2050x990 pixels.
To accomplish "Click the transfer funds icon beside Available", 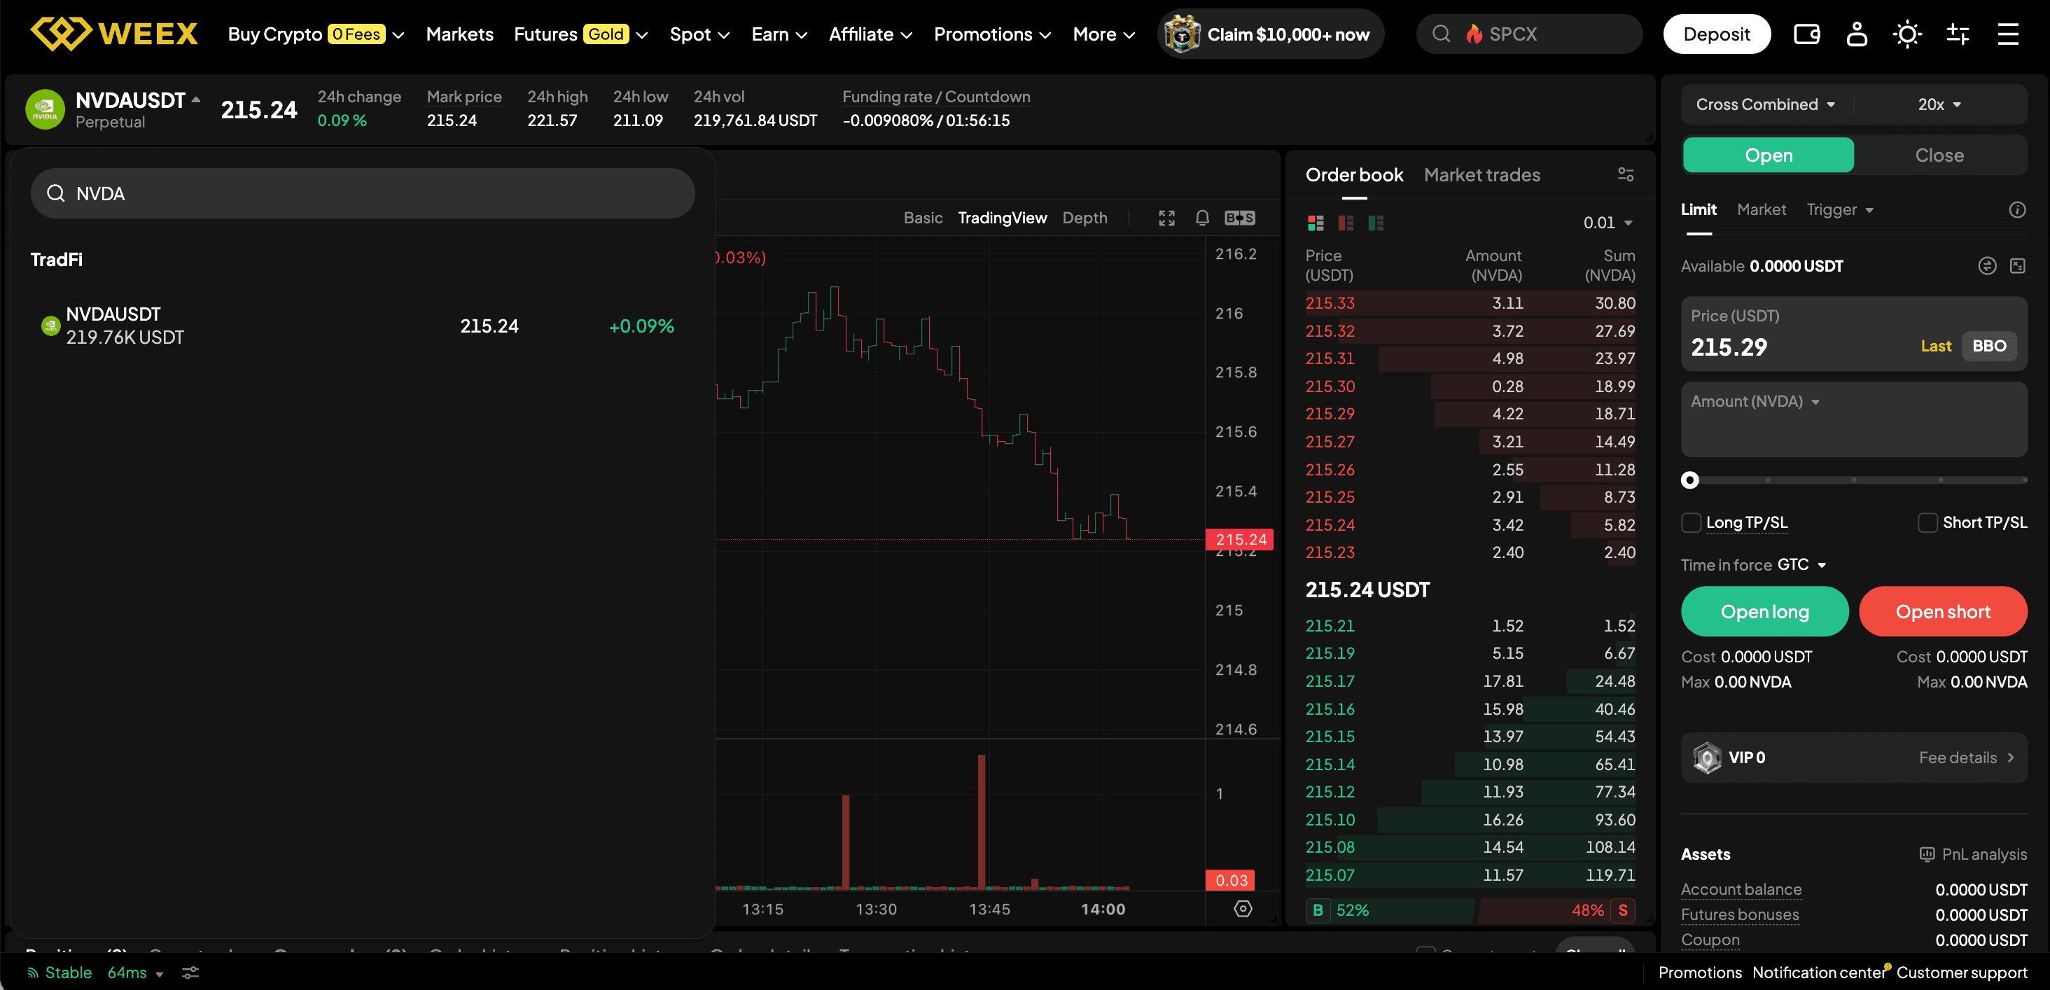I will click(x=1987, y=266).
